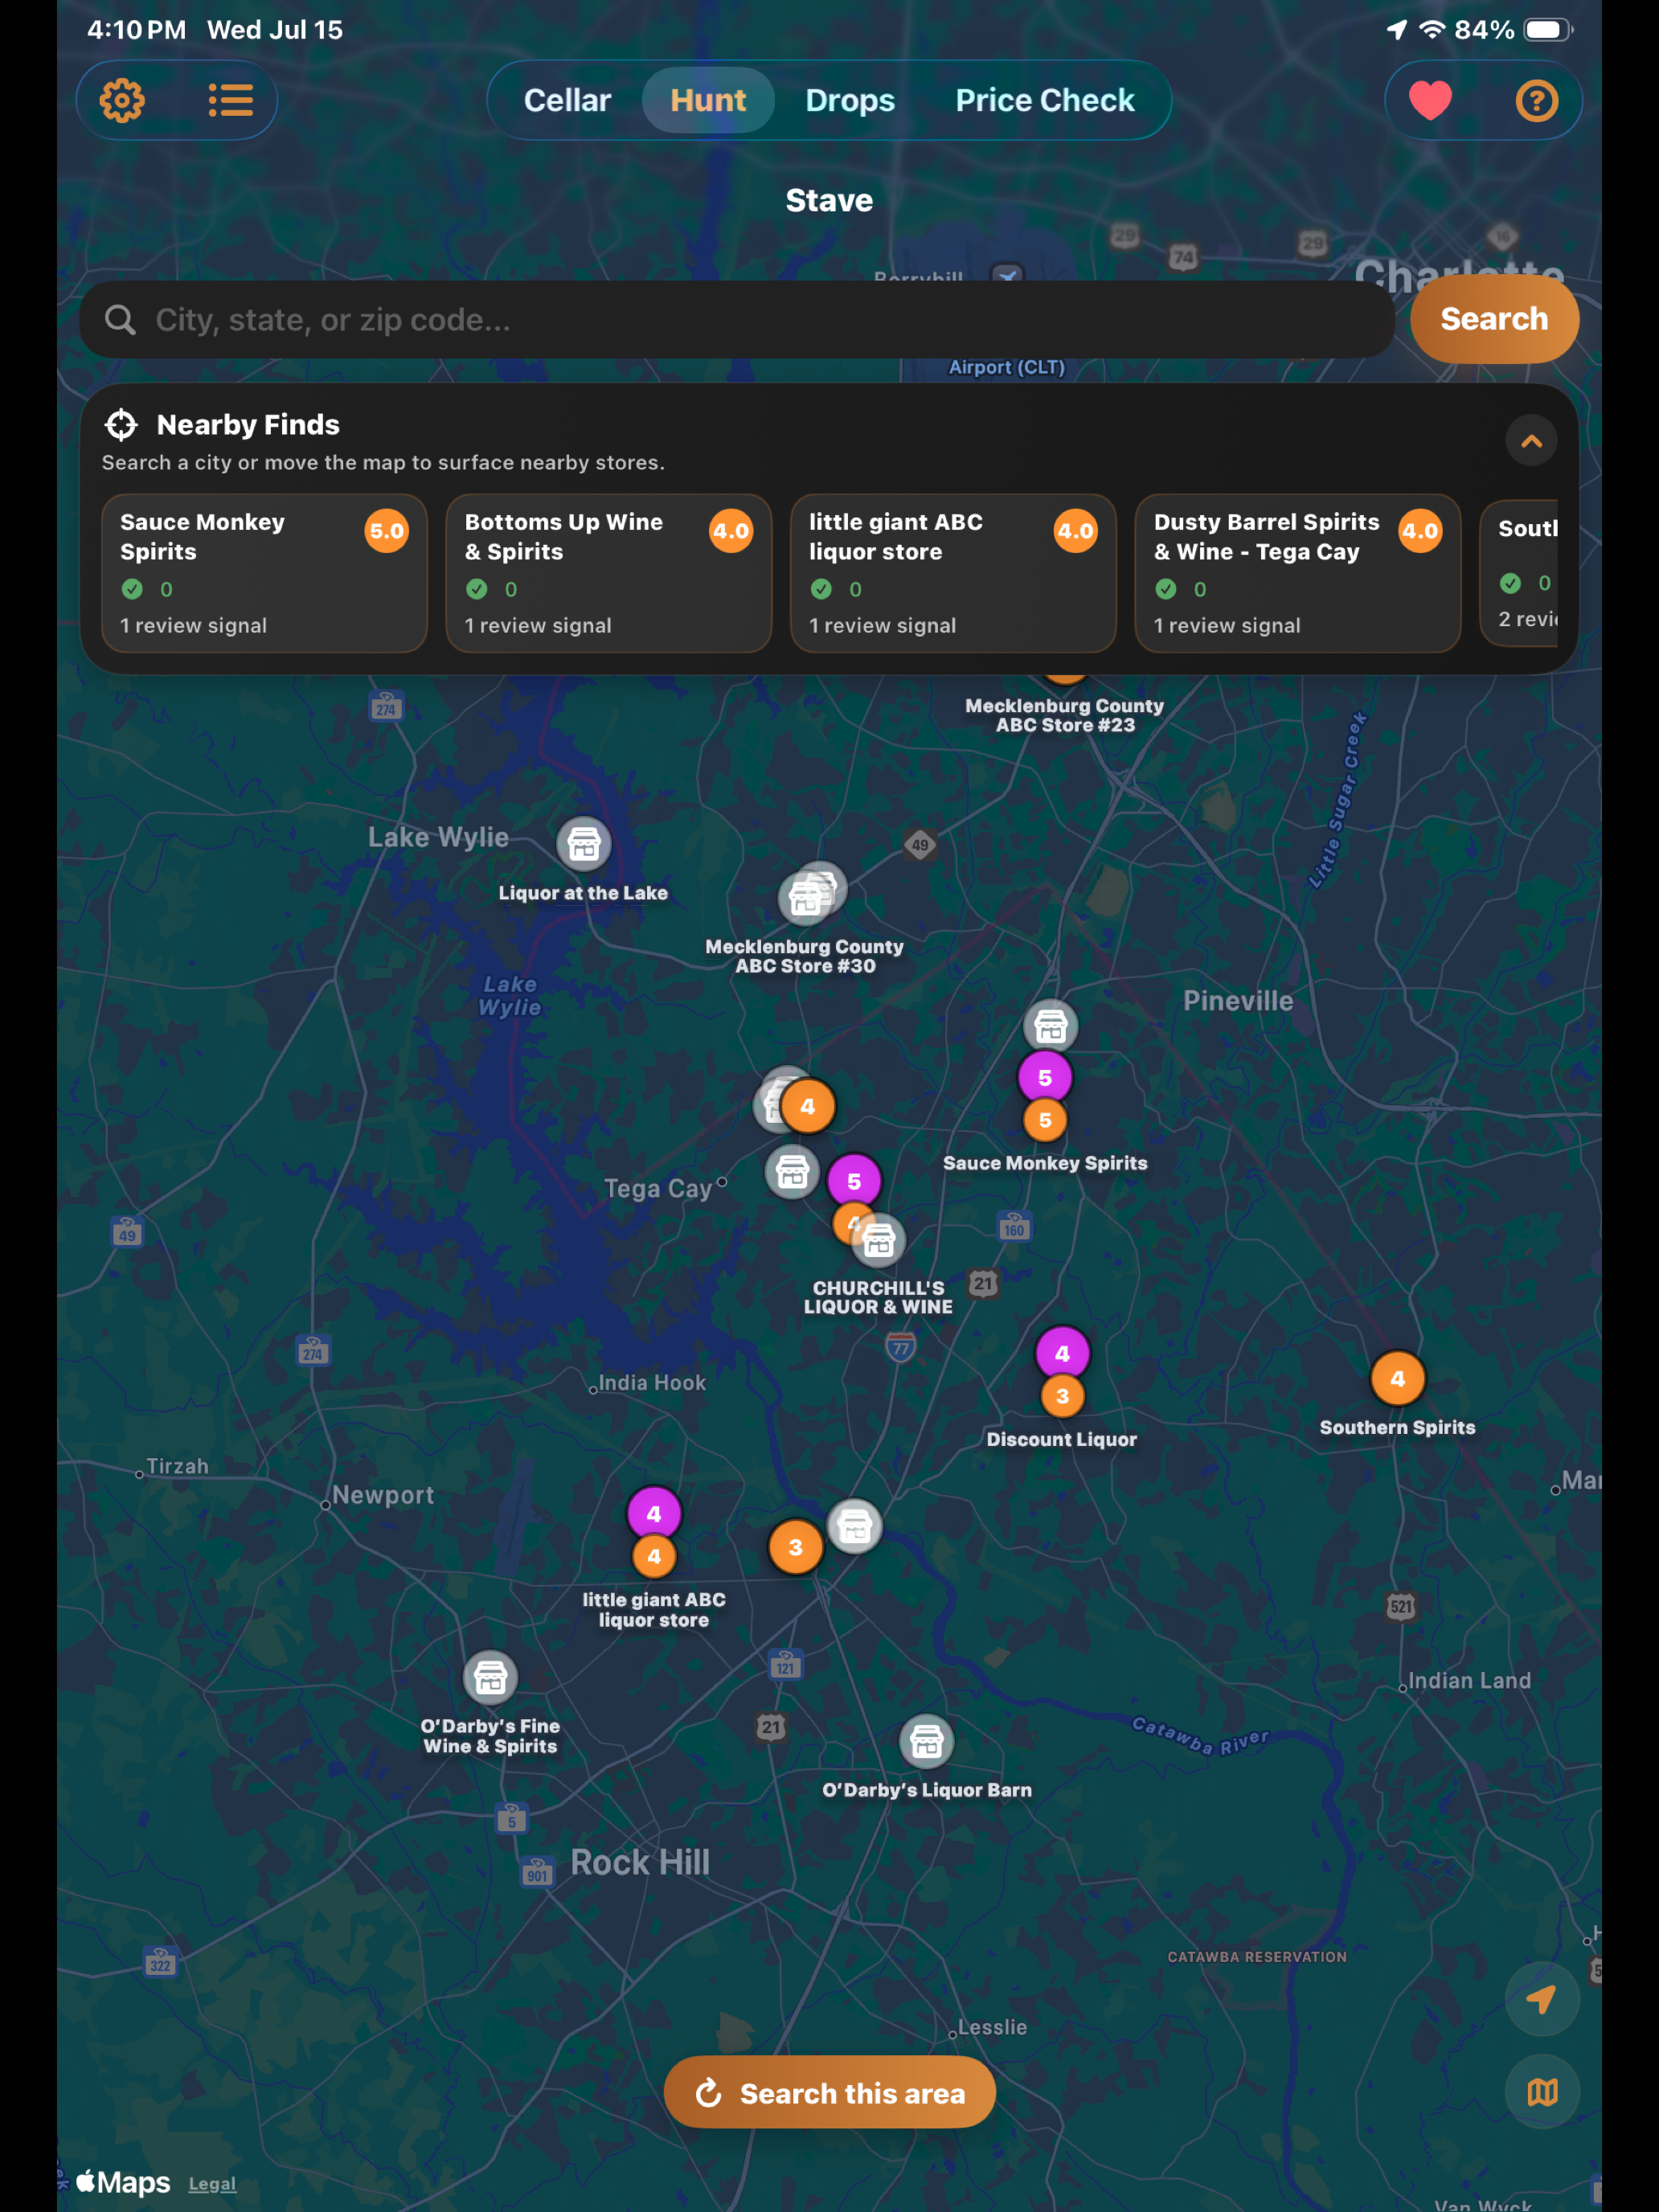The height and width of the screenshot is (2212, 1659).
Task: Tap purple 5 marker near Churchill's Liquor
Action: (854, 1181)
